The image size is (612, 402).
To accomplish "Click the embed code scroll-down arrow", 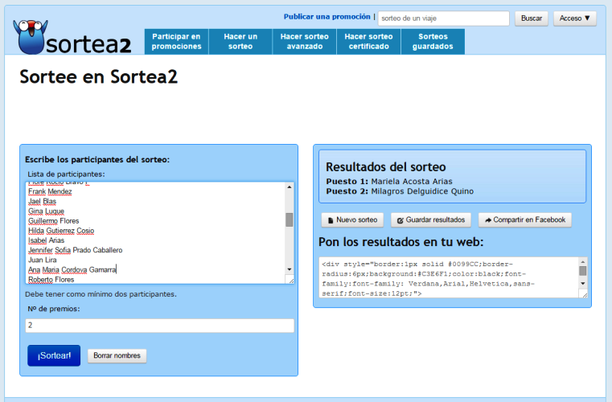I will click(583, 283).
